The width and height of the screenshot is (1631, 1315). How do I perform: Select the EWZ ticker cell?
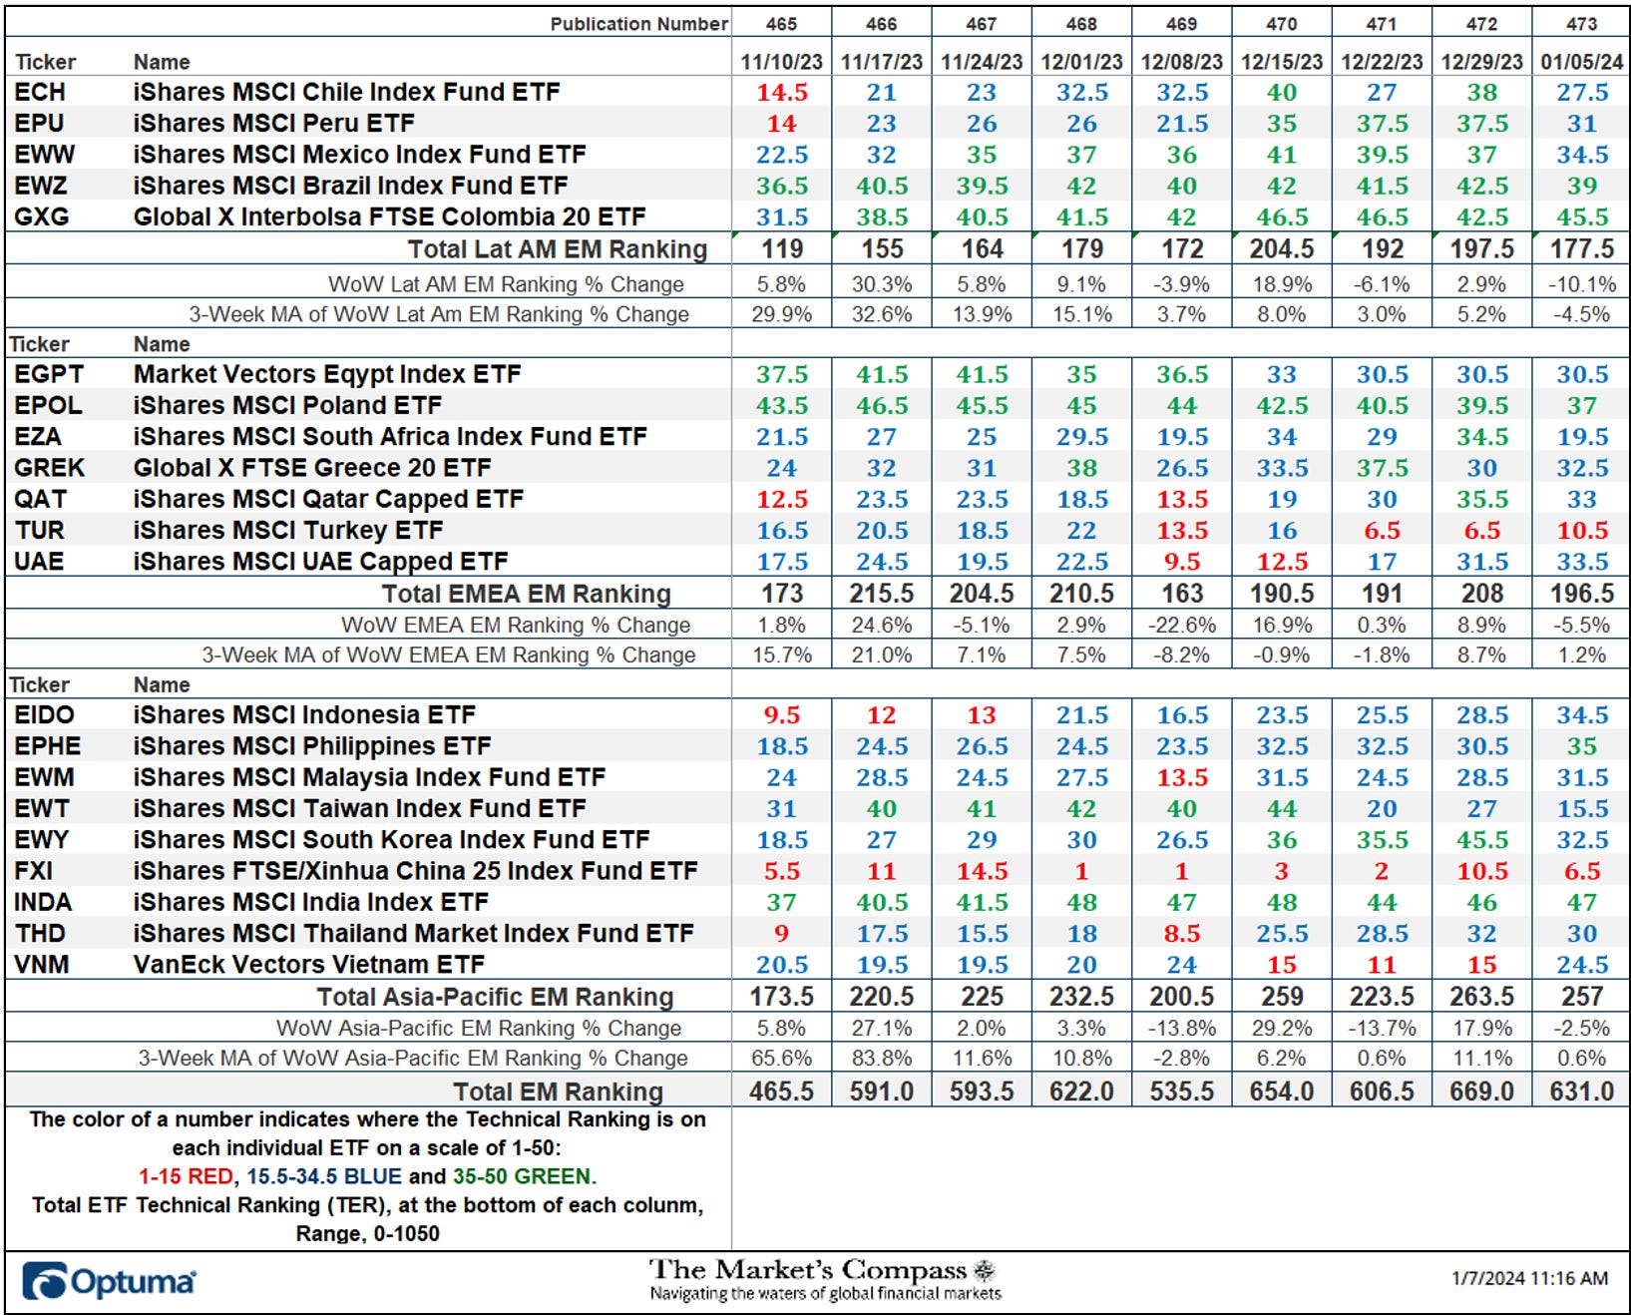tap(41, 186)
